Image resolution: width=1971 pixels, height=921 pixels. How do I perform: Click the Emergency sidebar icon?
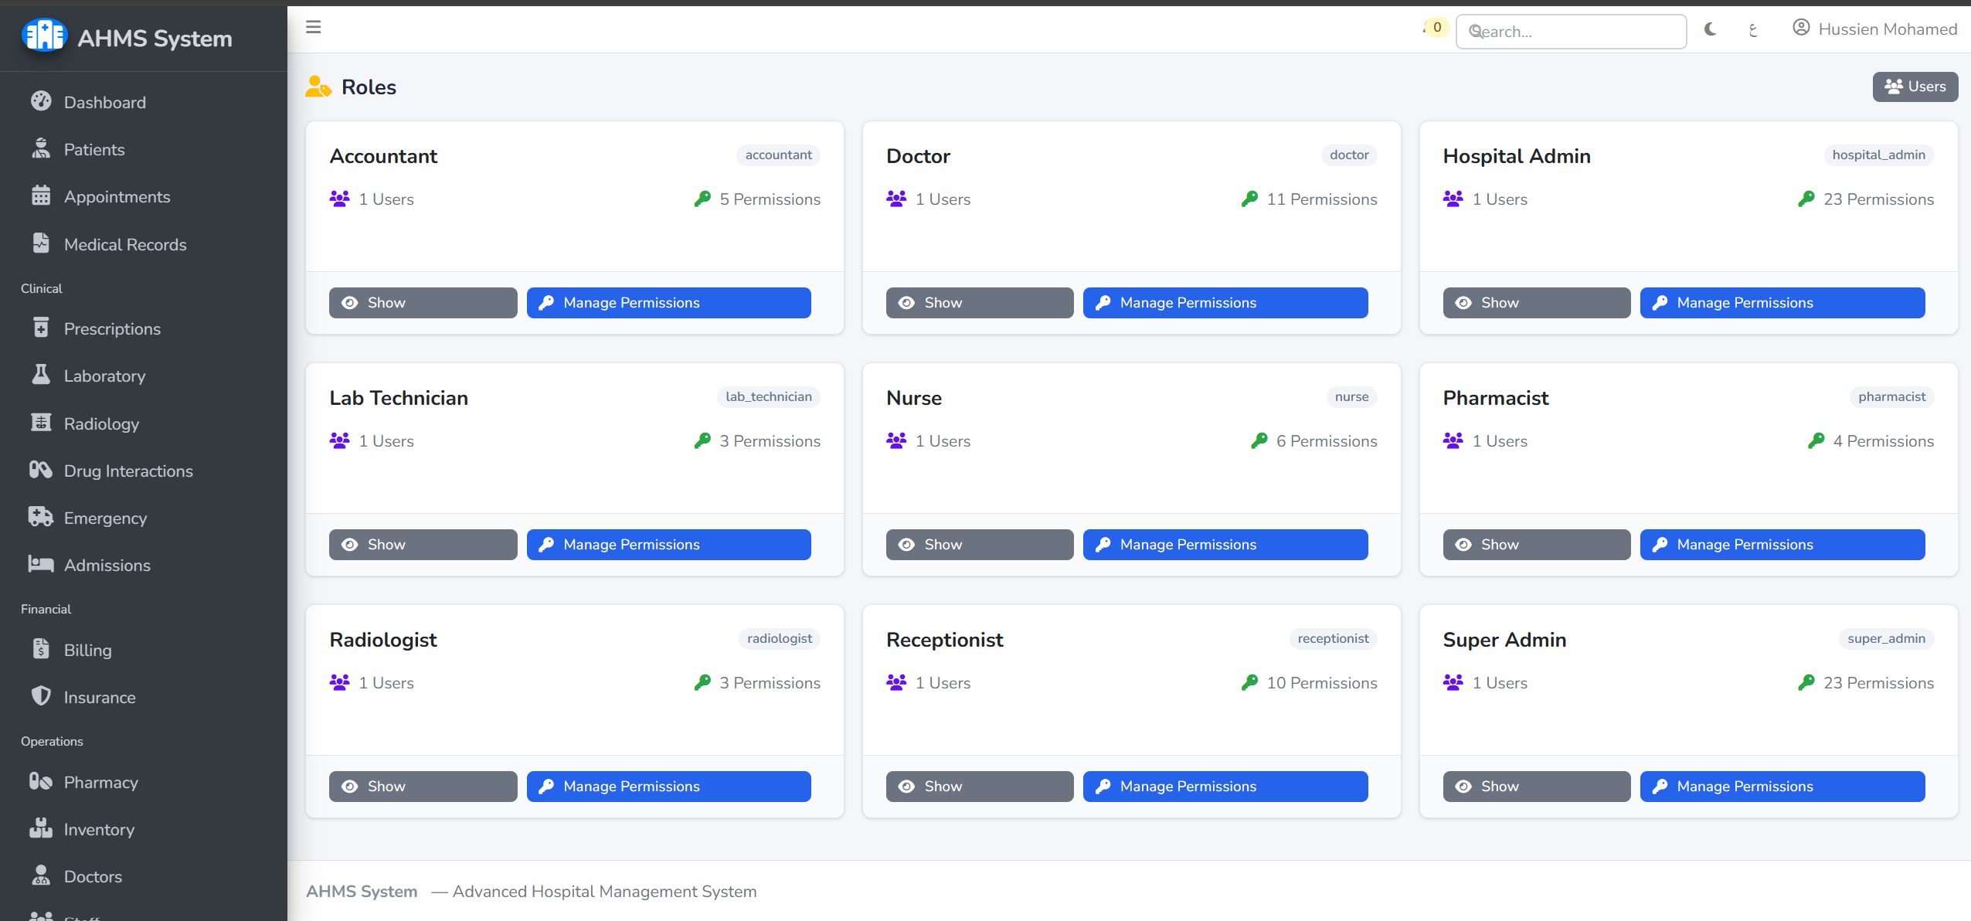(41, 518)
